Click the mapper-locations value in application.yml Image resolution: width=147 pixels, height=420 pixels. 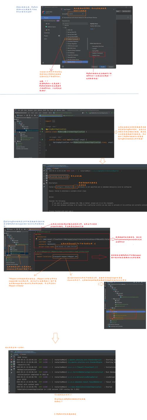click(x=65, y=257)
